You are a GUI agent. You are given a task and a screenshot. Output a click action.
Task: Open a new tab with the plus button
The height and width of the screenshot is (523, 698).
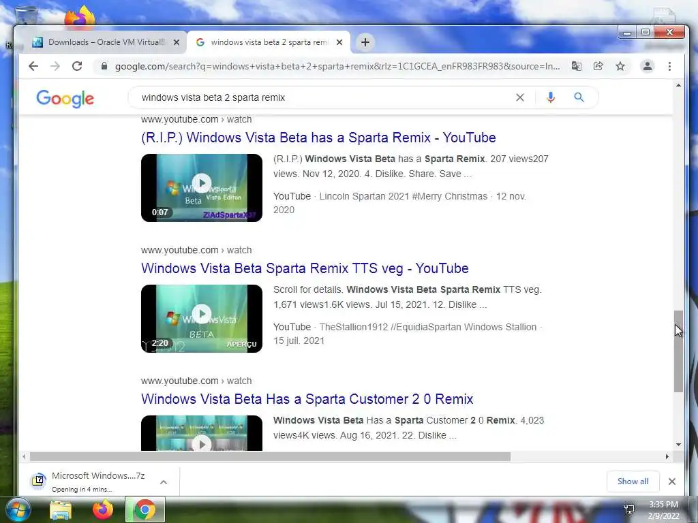coord(365,42)
